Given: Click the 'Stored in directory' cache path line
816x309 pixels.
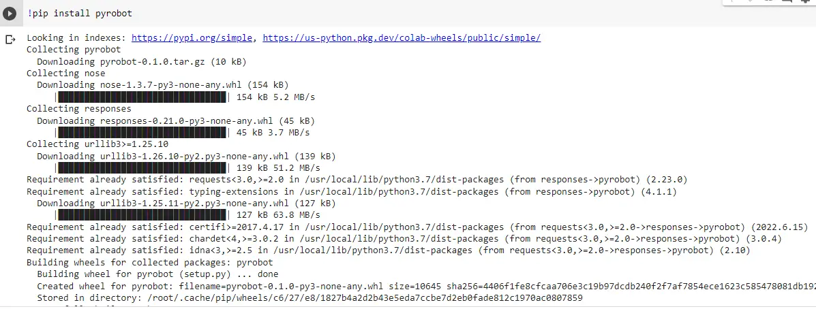Looking at the screenshot, I should 309,297.
